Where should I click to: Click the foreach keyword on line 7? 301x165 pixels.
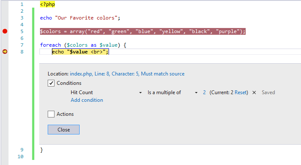[x=50, y=45]
